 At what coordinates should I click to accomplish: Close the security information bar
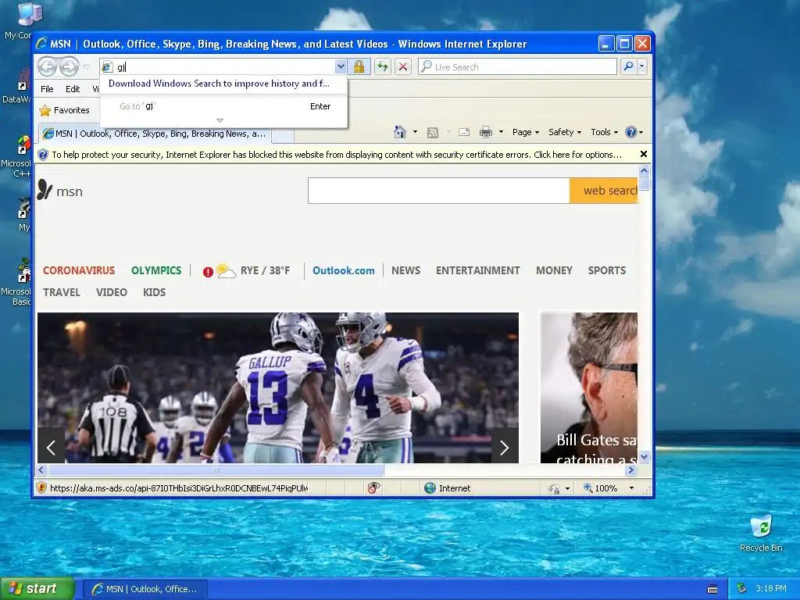[644, 154]
